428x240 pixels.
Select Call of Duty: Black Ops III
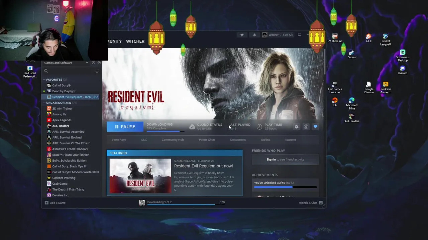click(x=69, y=166)
